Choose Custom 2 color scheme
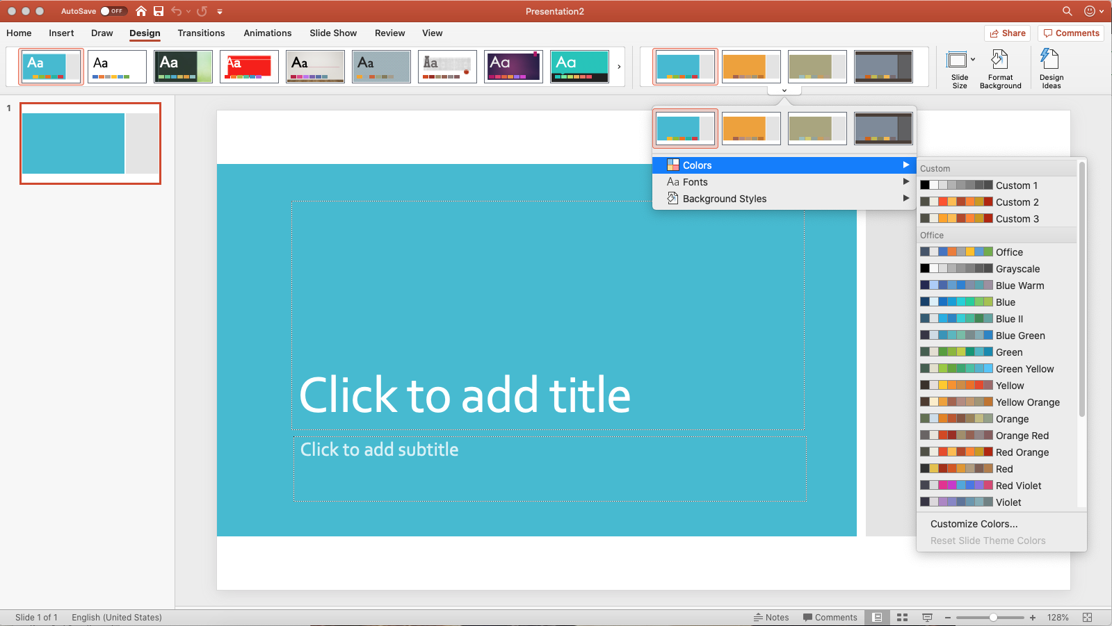Screen dimensions: 1112x626 point(997,202)
